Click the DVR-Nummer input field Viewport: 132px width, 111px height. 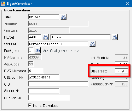tap(36, 71)
